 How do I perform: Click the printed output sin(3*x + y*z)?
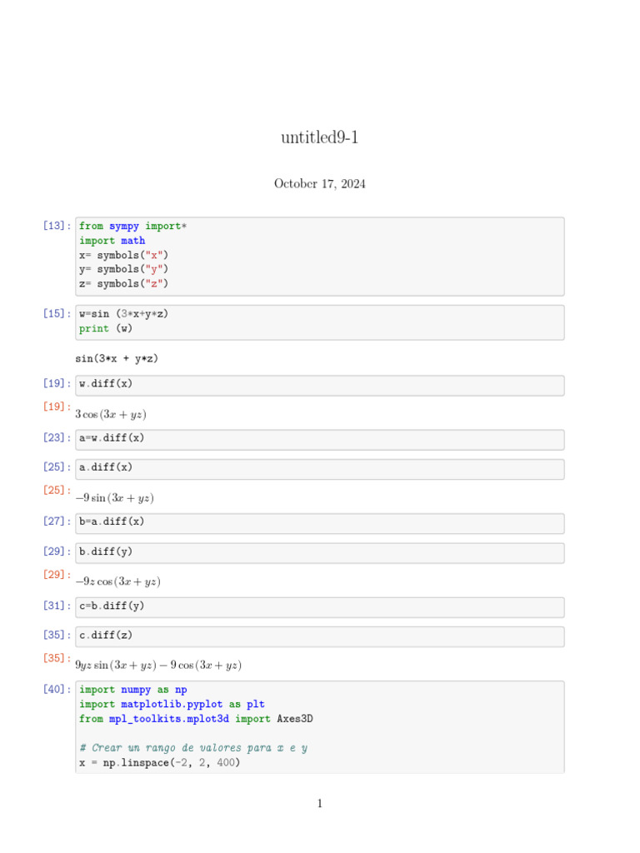117,358
